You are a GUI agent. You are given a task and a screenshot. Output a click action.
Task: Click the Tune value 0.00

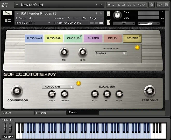coord(126,18)
